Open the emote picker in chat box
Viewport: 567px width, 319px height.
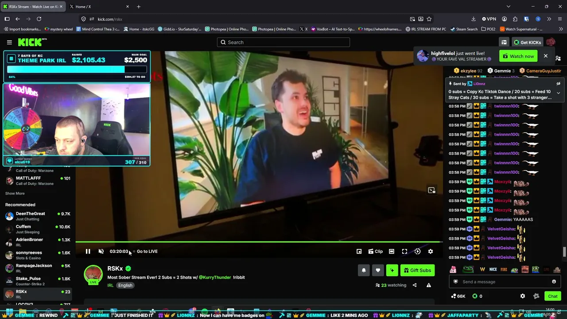point(554,282)
